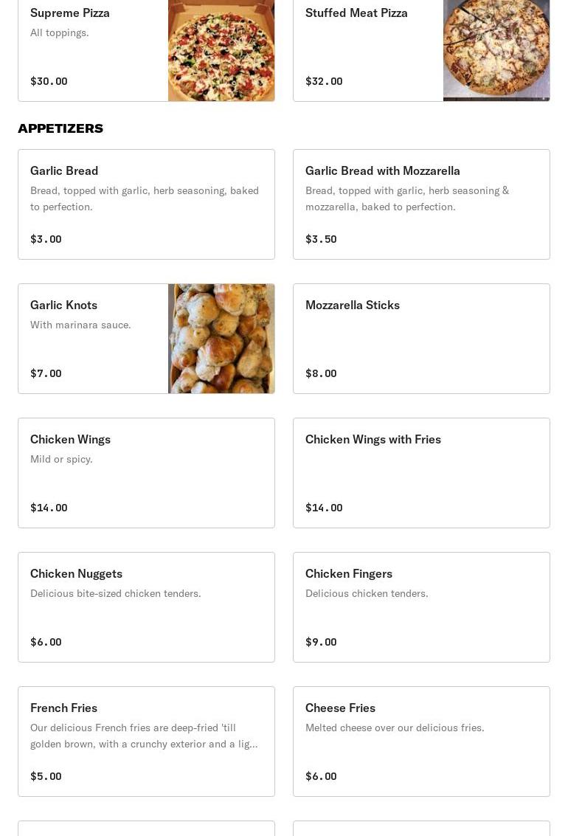568x836 pixels.
Task: Click the $32.00 Stuffed Meat Pizza price
Action: point(324,81)
